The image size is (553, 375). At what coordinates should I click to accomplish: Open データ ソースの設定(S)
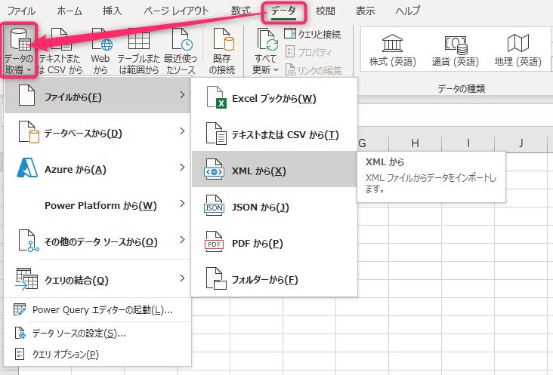point(97,333)
